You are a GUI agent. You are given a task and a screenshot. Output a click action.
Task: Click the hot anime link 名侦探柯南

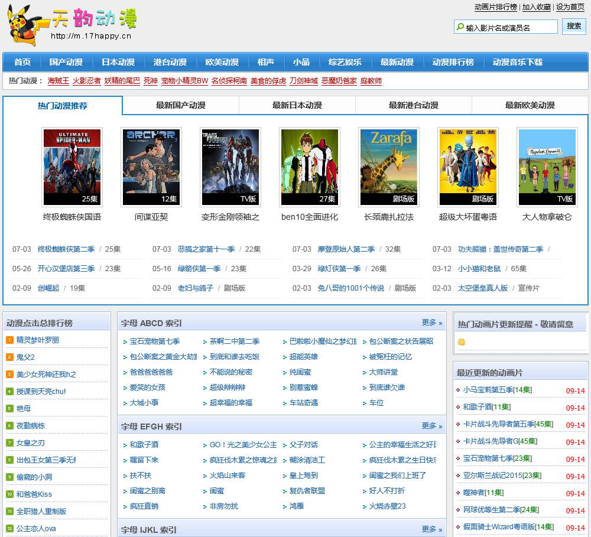click(x=229, y=81)
